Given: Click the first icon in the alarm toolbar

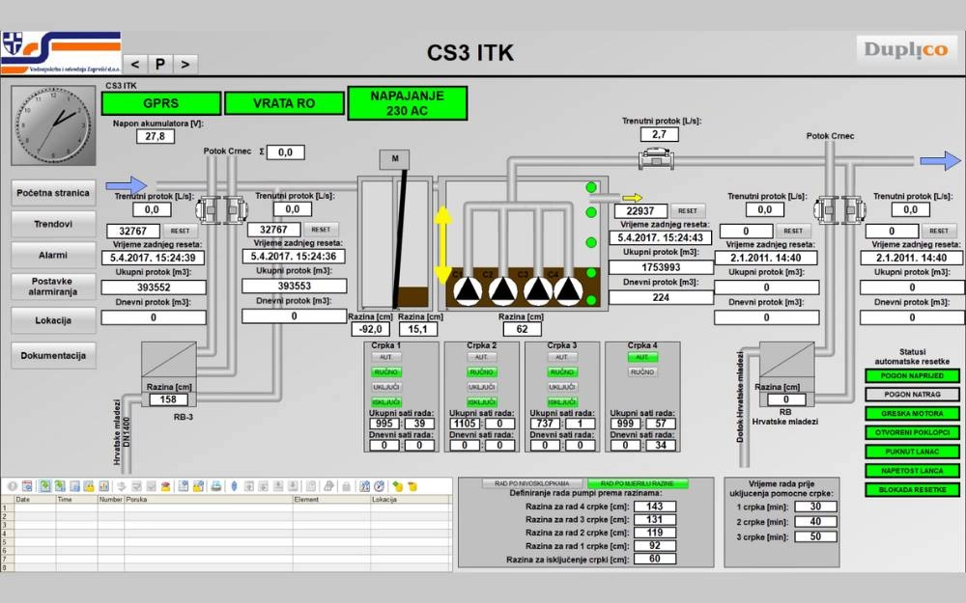Looking at the screenshot, I should pos(13,486).
